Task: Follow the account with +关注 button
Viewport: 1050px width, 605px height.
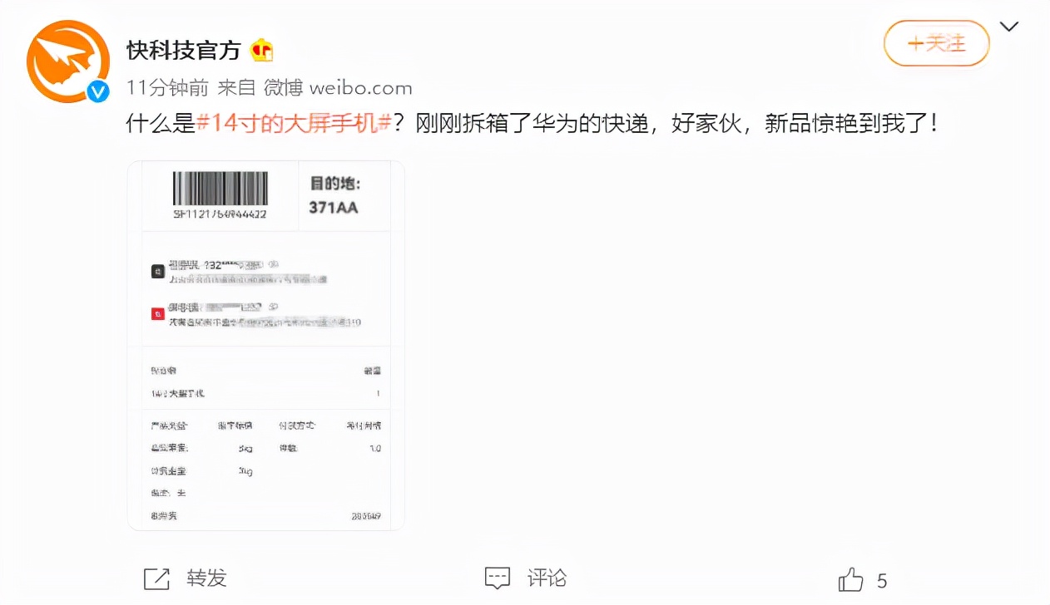Action: (937, 43)
